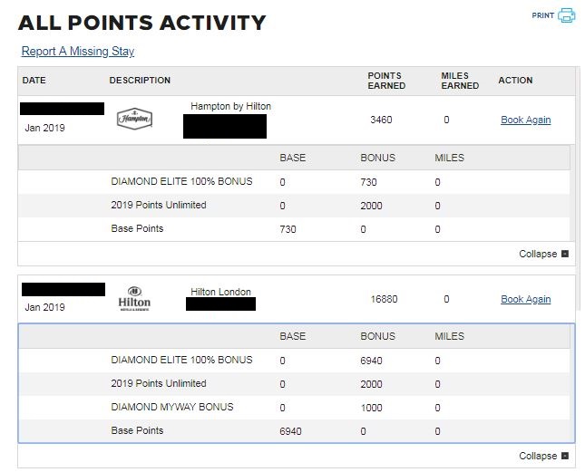Viewport: 585px width, 472px height.
Task: Open the Report A Missing Stay link
Action: 78,52
